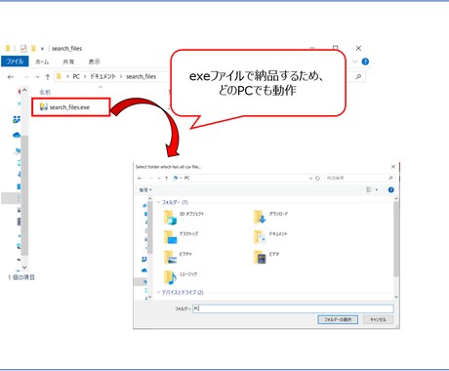
Task: Click the dialog refresh icon
Action: click(317, 179)
